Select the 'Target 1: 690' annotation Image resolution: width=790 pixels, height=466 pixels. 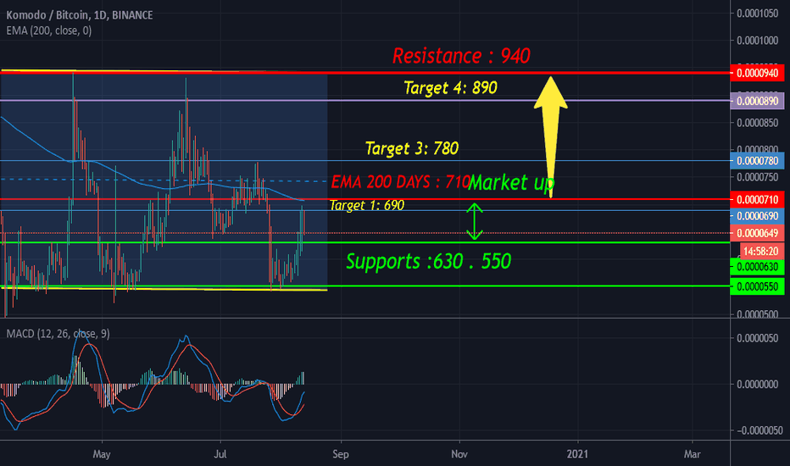tap(367, 205)
